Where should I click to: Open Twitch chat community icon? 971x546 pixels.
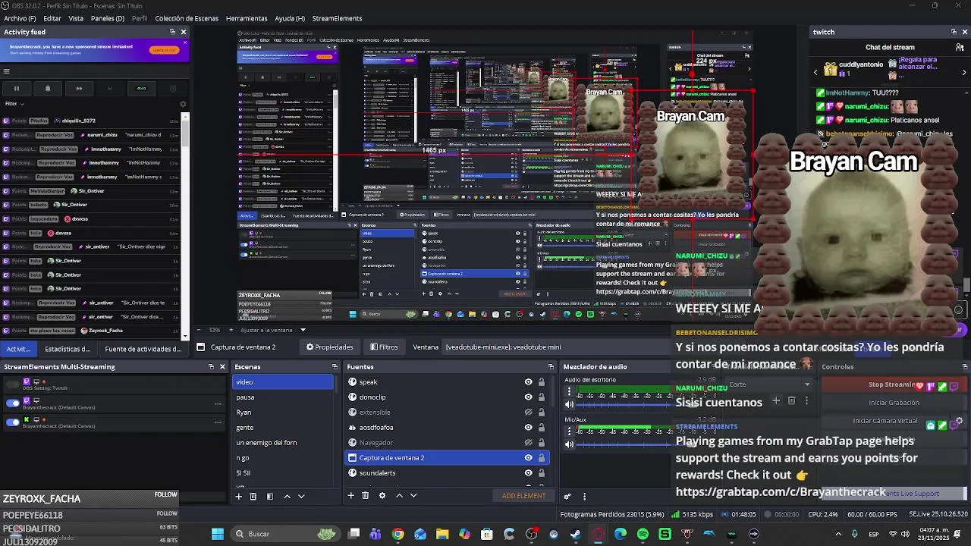coord(960,47)
